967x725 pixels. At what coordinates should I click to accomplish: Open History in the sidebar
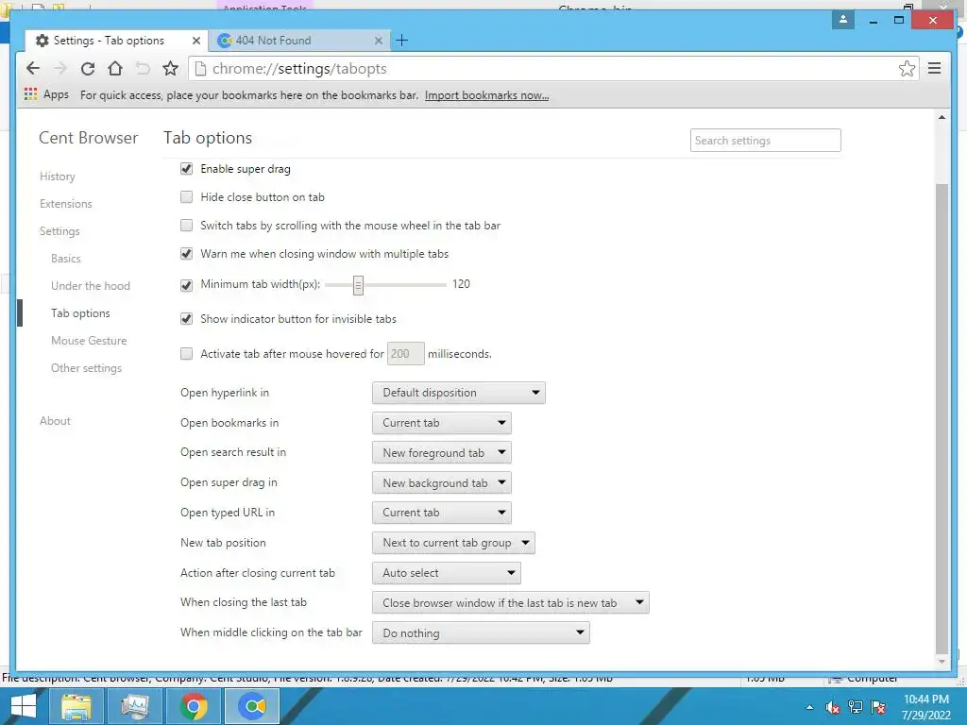[58, 177]
